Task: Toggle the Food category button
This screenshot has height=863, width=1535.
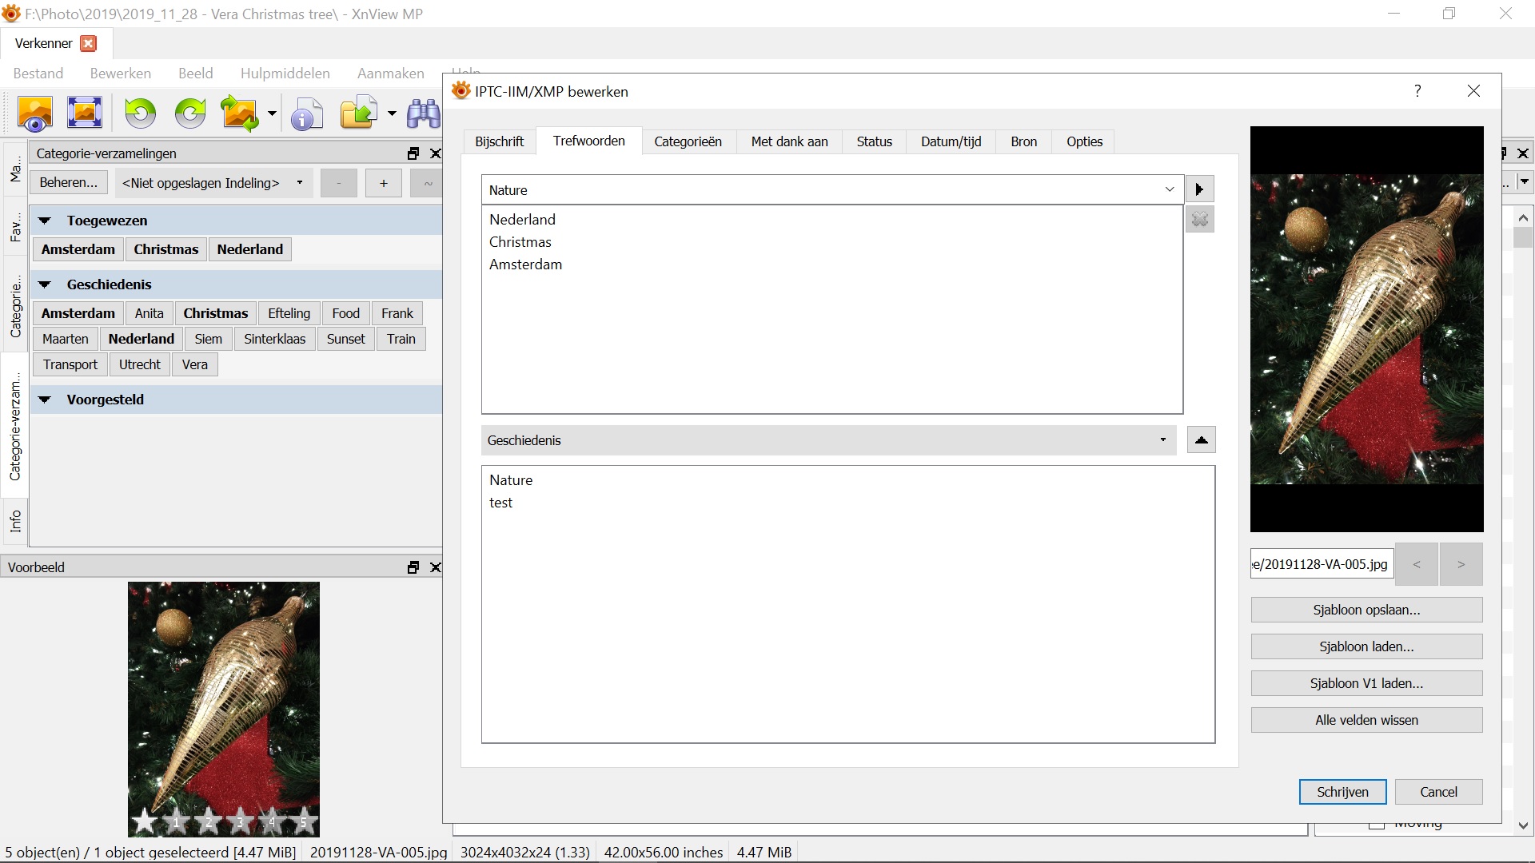Action: pyautogui.click(x=345, y=313)
